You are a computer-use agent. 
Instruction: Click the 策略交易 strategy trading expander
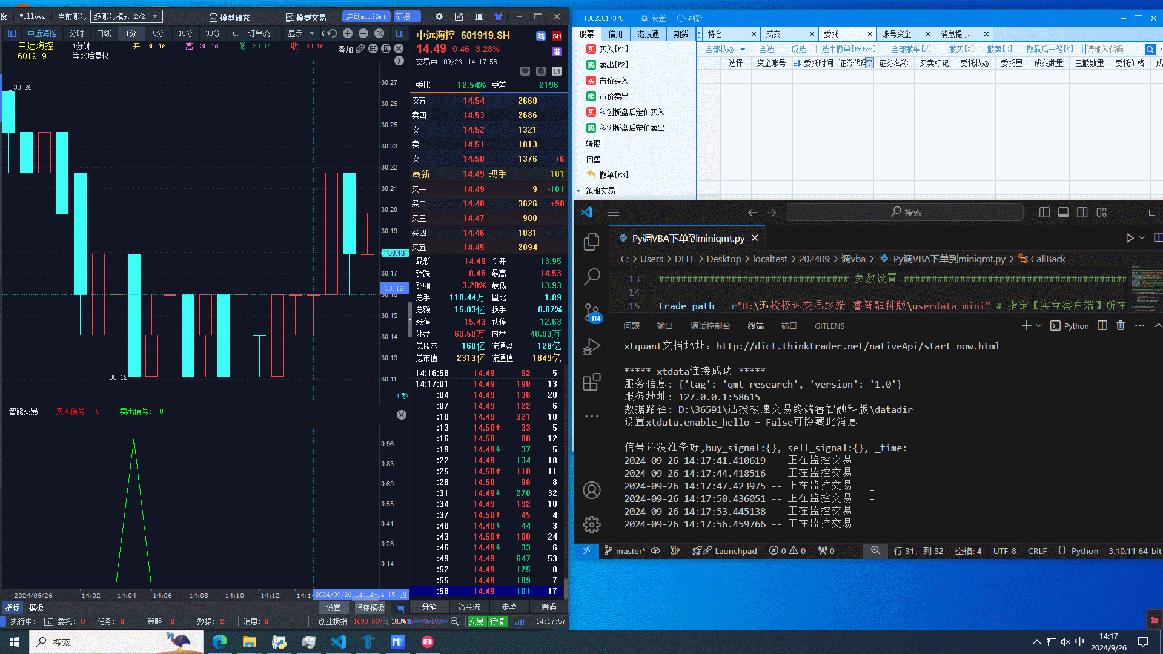tap(599, 190)
